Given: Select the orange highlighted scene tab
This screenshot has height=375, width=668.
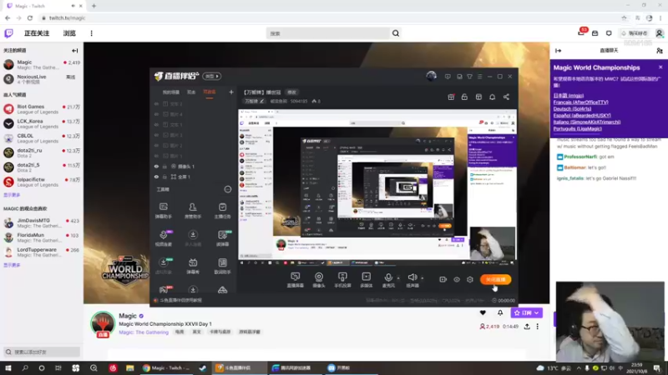Looking at the screenshot, I should pos(210,92).
